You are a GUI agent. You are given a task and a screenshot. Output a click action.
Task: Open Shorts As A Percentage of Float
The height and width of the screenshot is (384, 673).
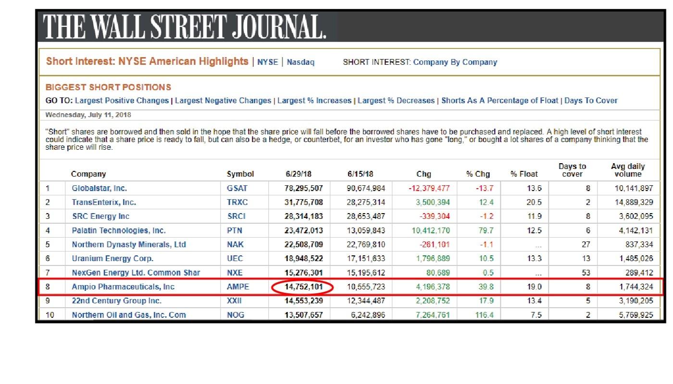(x=499, y=101)
